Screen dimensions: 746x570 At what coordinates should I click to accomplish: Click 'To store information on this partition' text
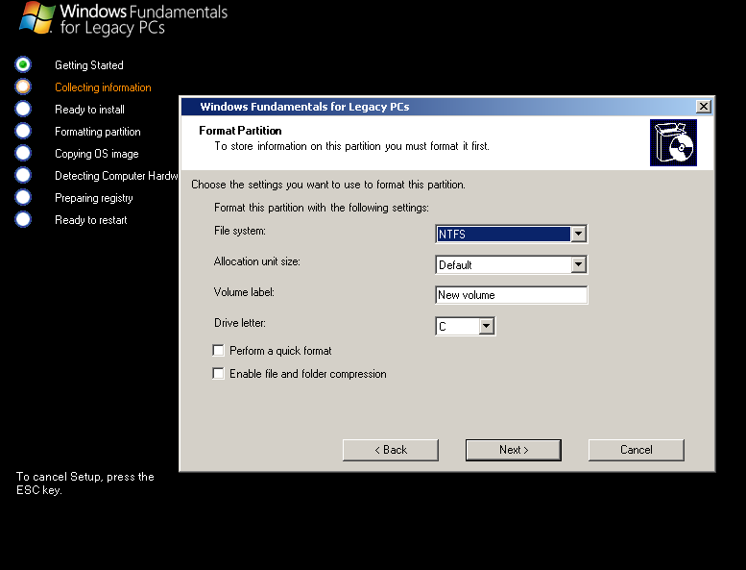[x=351, y=146]
